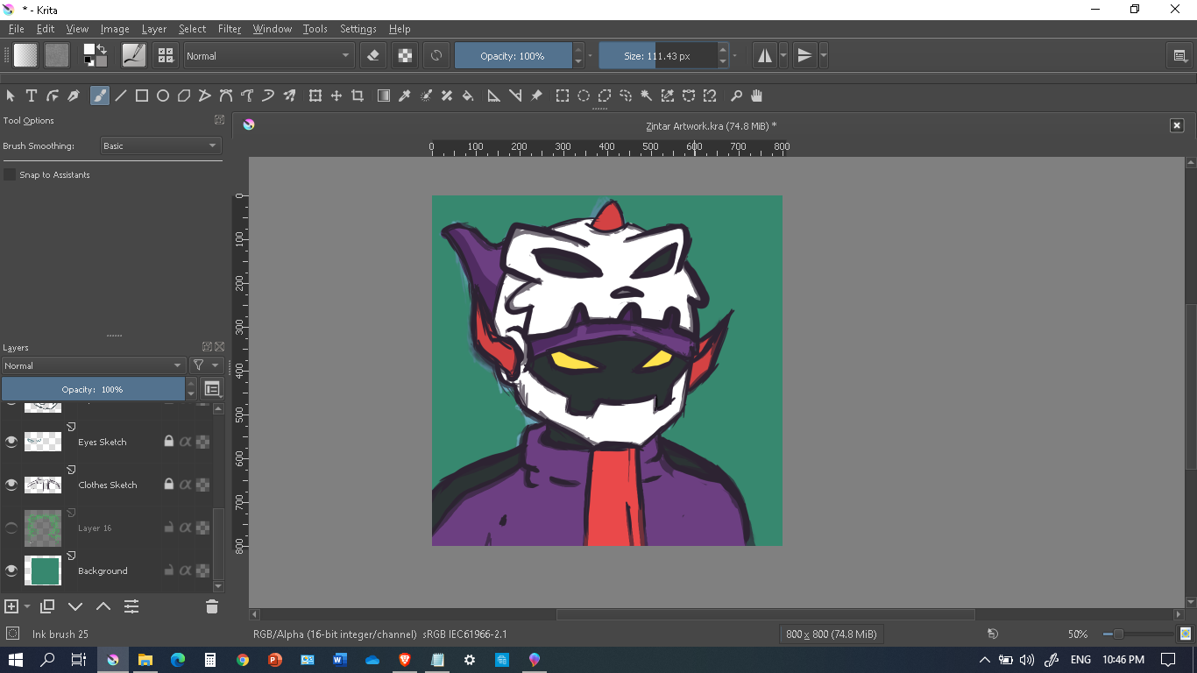
Task: Select the Color Sampler eyedropper tool
Action: 405,96
